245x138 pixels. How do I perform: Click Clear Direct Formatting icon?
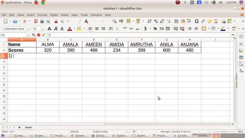pyautogui.click(x=86, y=21)
